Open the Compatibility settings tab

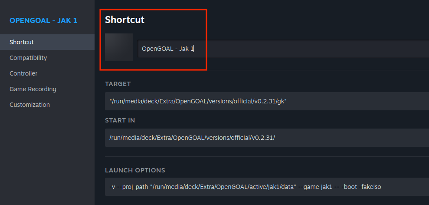28,58
